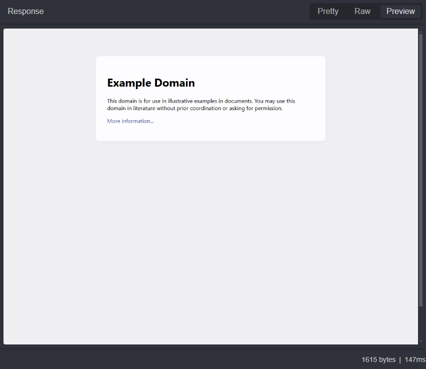This screenshot has height=369, width=426.
Task: Click the scrollbar up arrow
Action: (421, 31)
